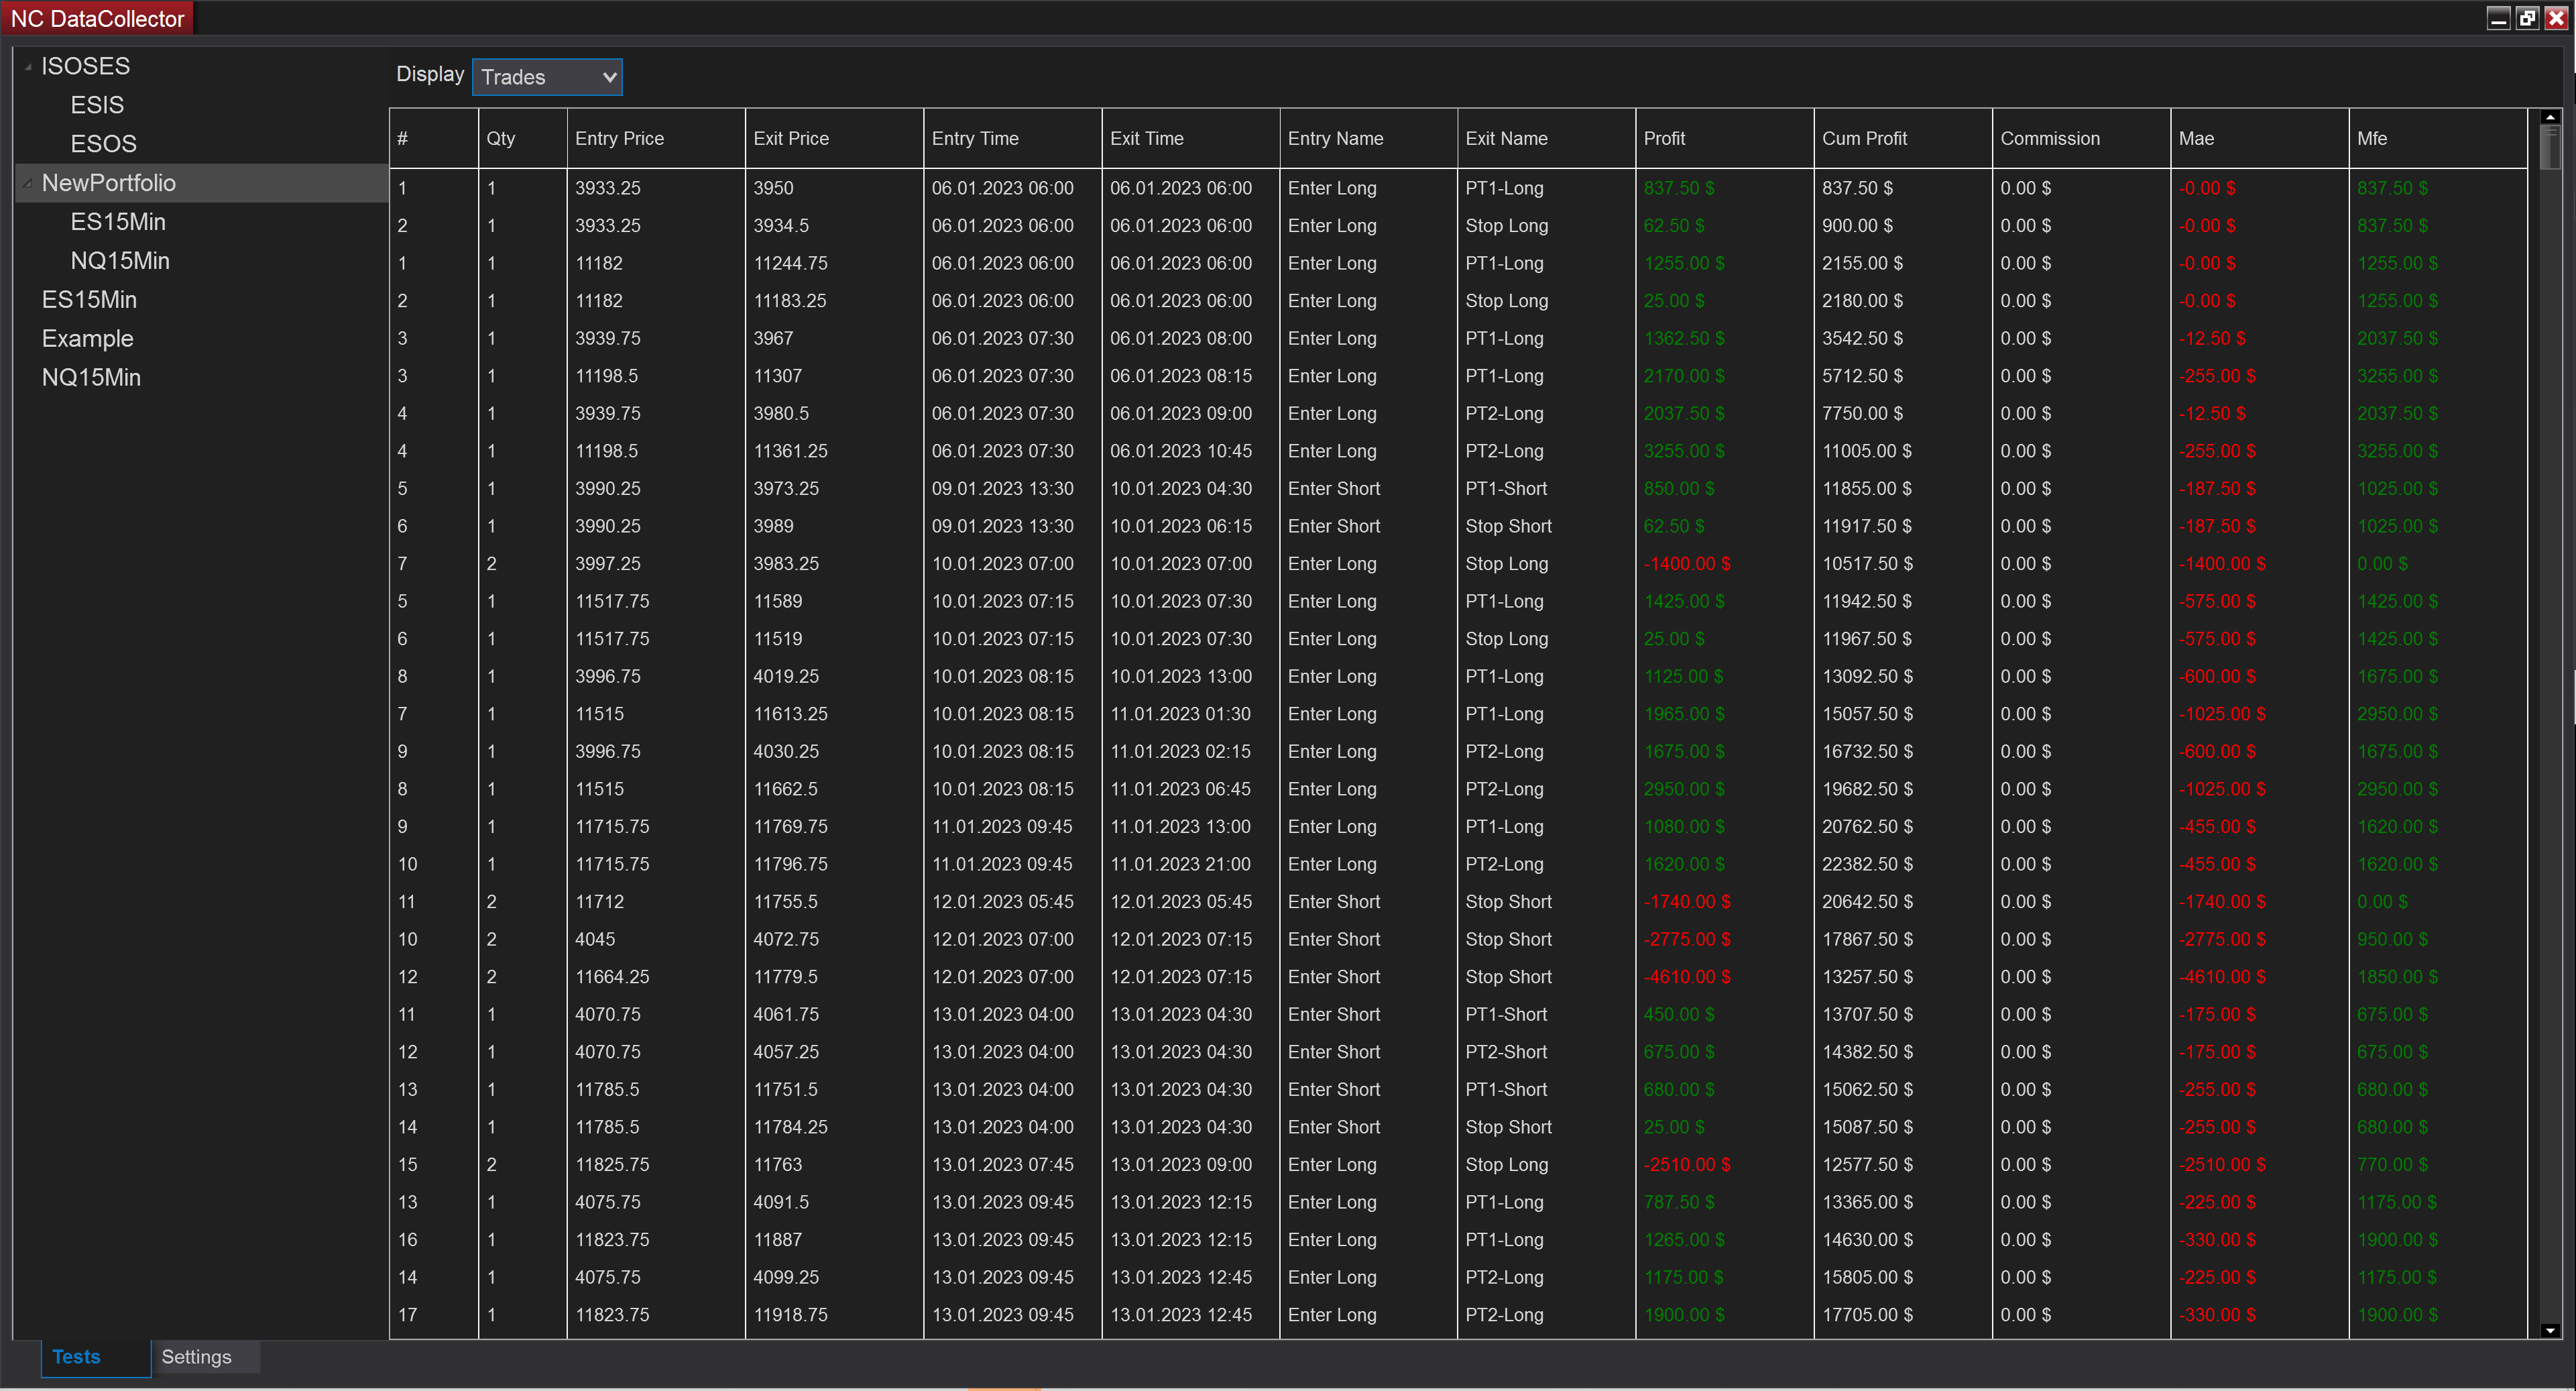2576x1391 pixels.
Task: Switch to the Tests tab
Action: coord(76,1356)
